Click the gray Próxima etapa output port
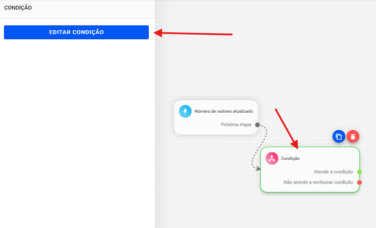This screenshot has height=228, width=376. tap(257, 124)
